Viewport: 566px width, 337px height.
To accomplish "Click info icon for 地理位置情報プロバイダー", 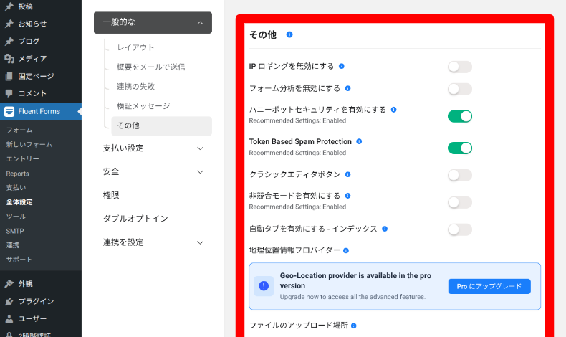I will pyautogui.click(x=346, y=250).
